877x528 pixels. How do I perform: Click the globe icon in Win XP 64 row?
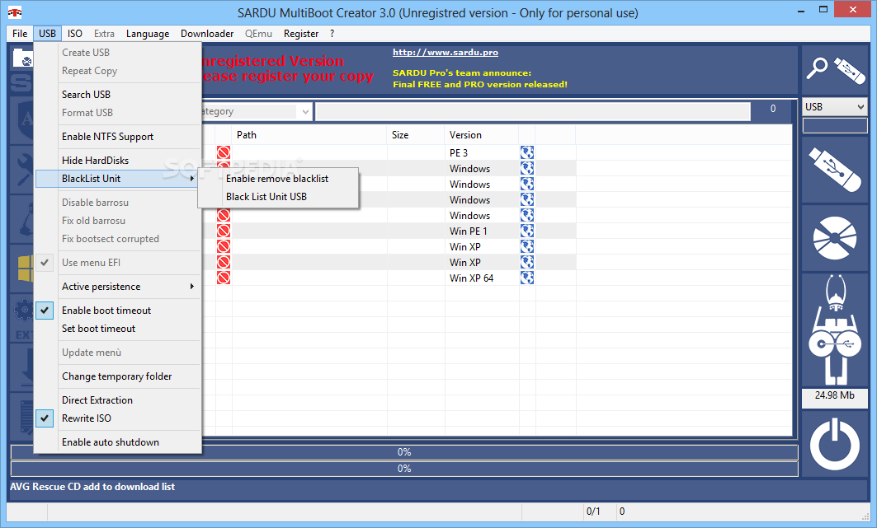tap(527, 278)
